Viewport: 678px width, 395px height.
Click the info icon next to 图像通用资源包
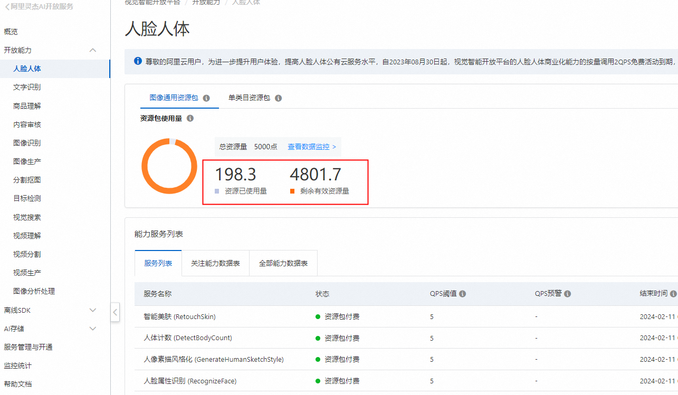(206, 98)
